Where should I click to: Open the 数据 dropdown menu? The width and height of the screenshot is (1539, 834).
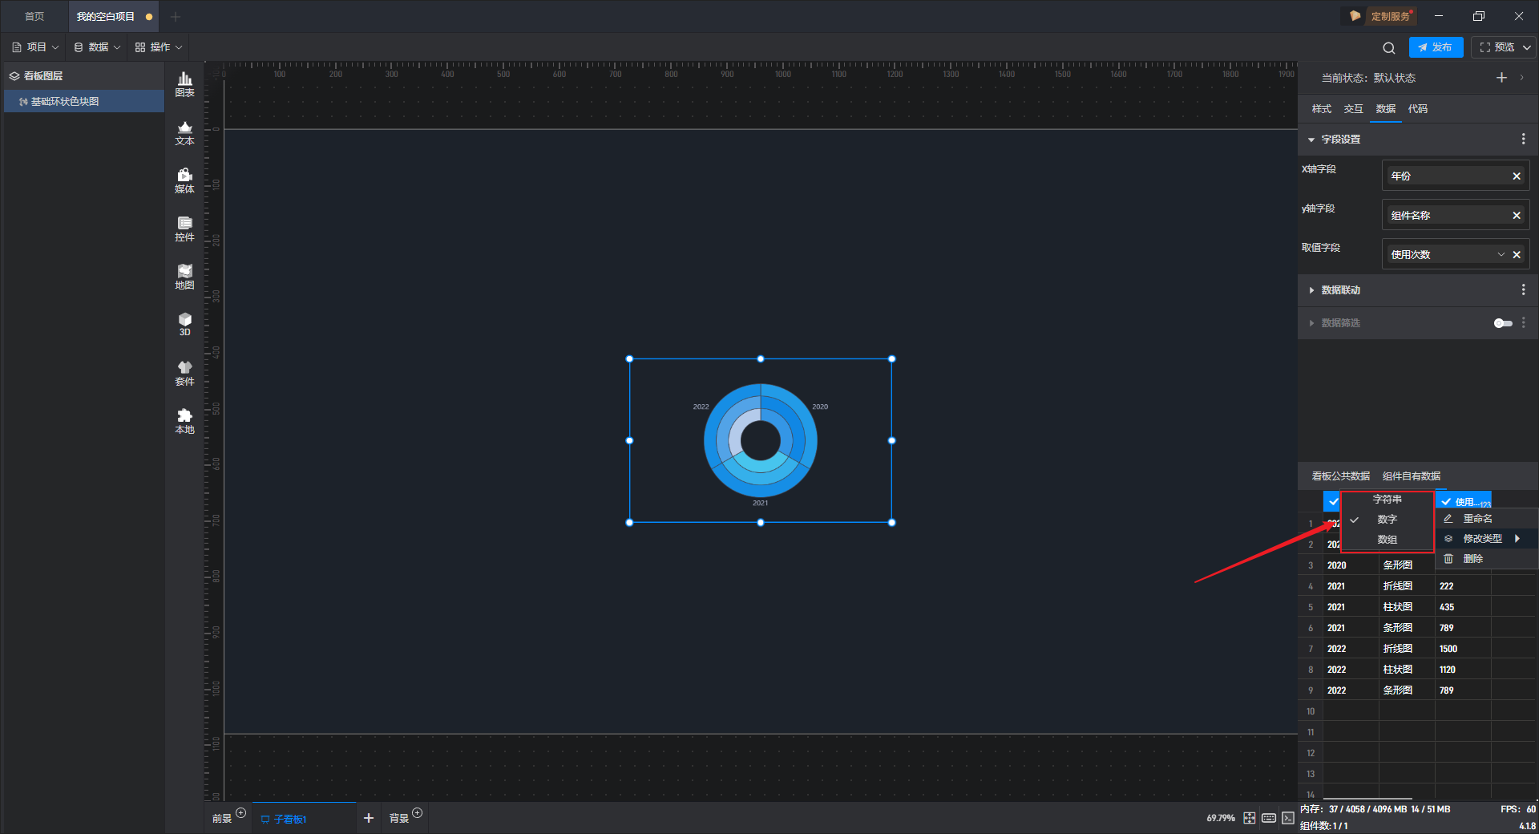(x=97, y=47)
